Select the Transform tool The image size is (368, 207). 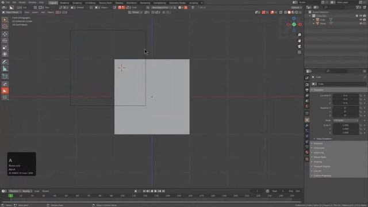coord(5,54)
